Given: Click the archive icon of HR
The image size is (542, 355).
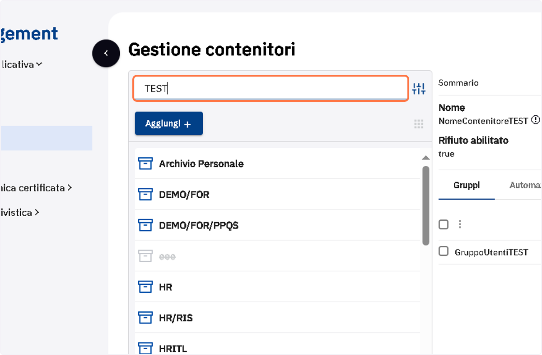Looking at the screenshot, I should point(145,287).
